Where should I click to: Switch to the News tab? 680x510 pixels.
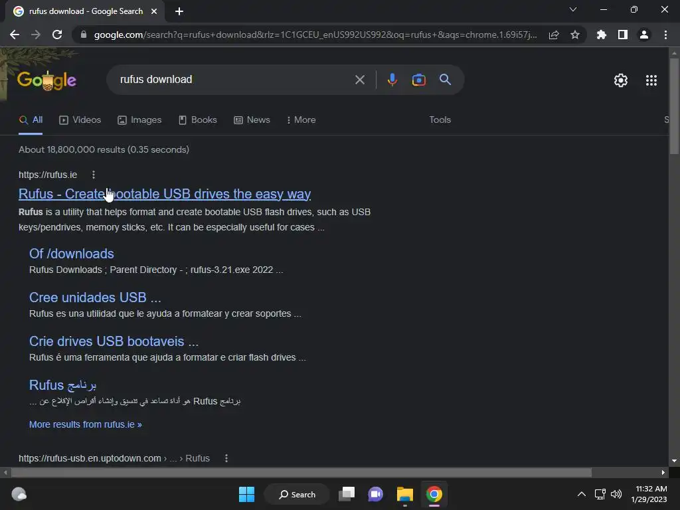click(x=252, y=120)
